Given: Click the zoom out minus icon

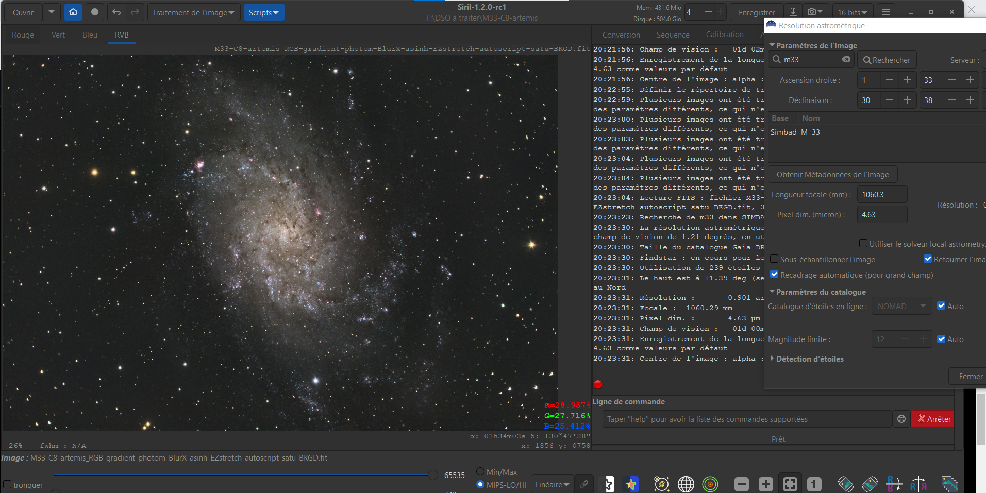Looking at the screenshot, I should tap(741, 484).
